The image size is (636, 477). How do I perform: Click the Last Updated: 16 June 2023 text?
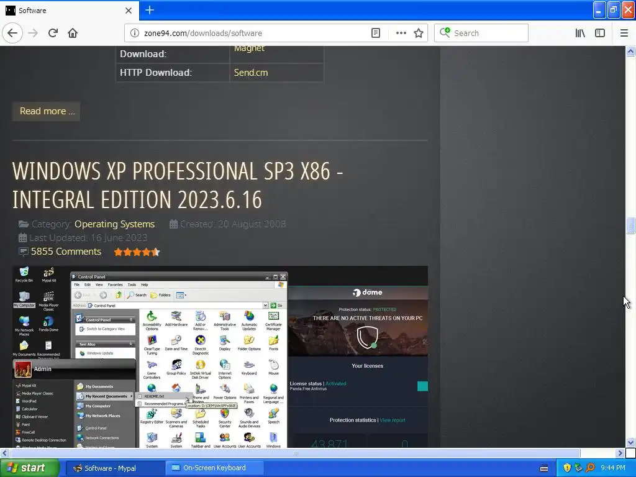click(88, 238)
